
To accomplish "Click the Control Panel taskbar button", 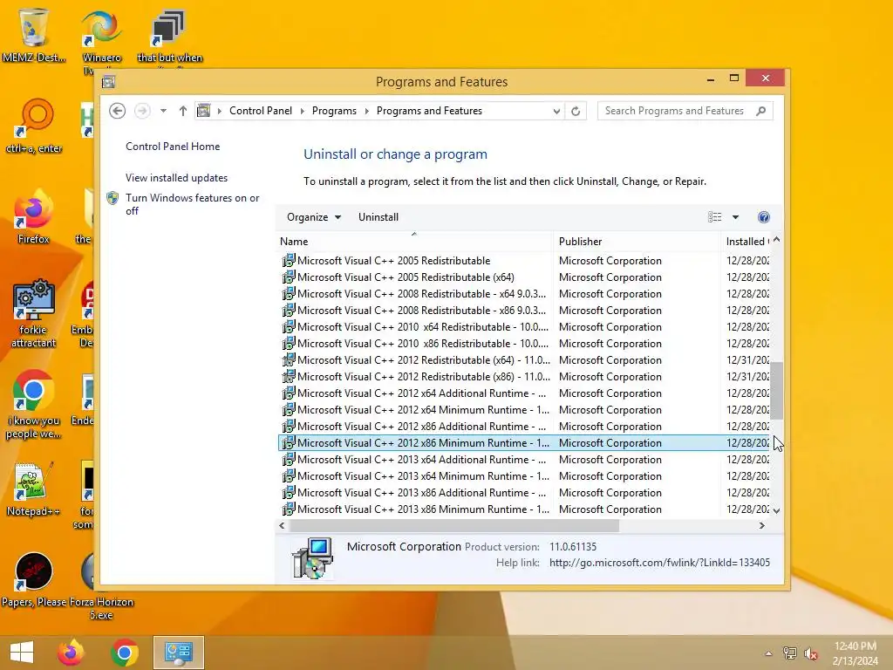I will pos(179,653).
